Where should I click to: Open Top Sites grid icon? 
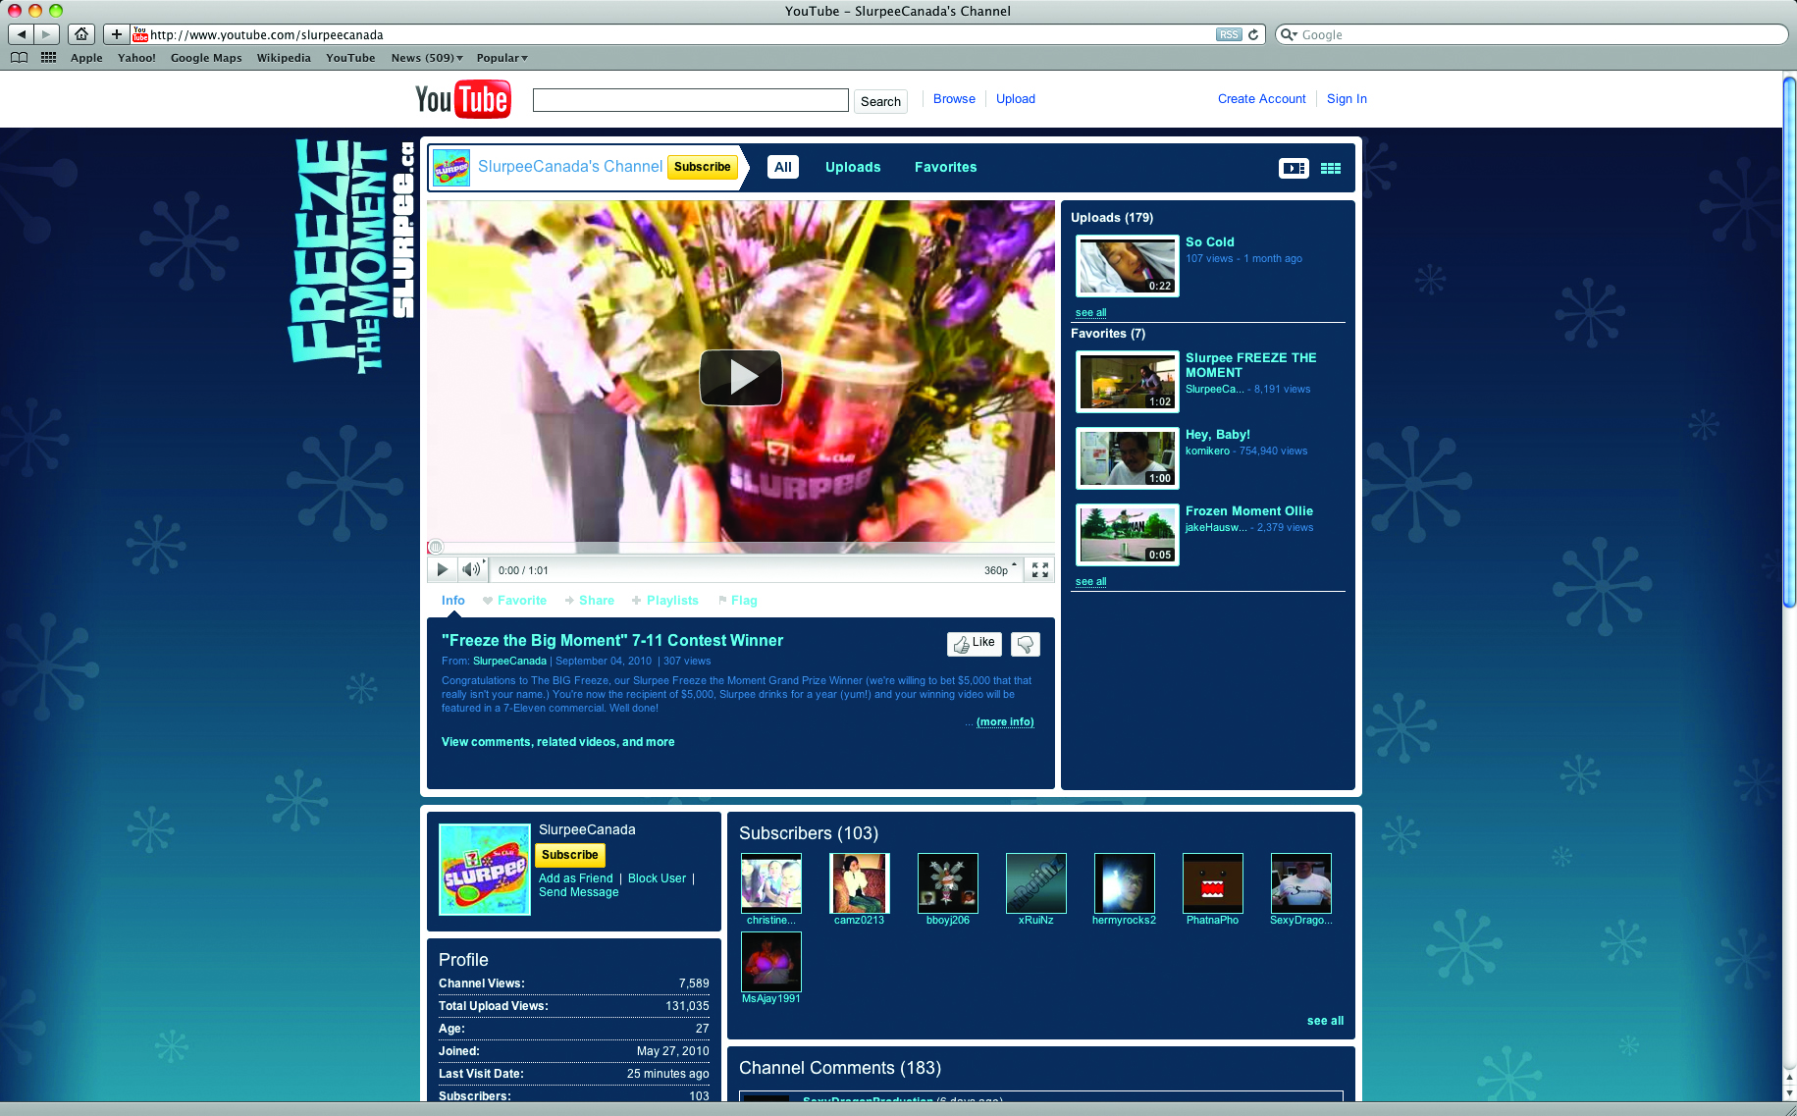[x=48, y=58]
